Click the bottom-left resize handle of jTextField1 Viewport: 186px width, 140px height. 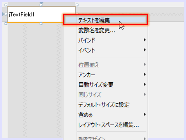(x=6, y=24)
